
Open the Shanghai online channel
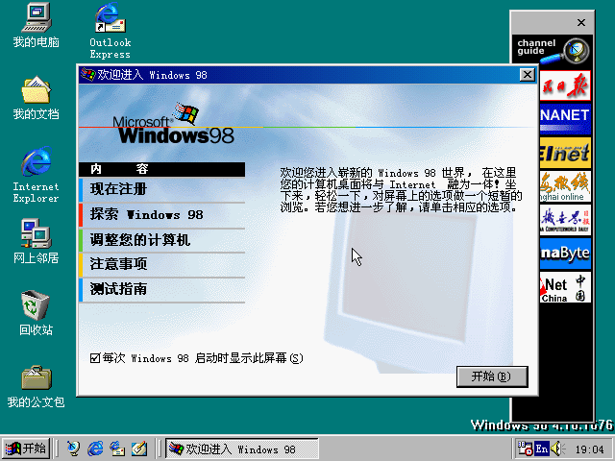pyautogui.click(x=565, y=186)
